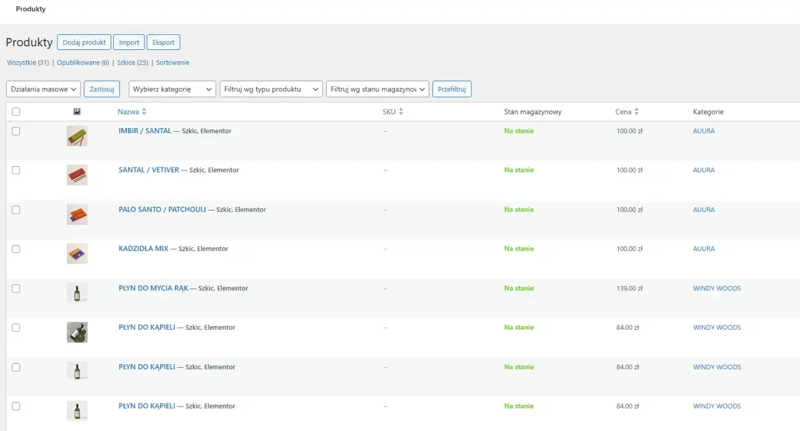This screenshot has width=800, height=431.
Task: Open AUURA category in the KADZIDŁA MIX row
Action: point(704,249)
